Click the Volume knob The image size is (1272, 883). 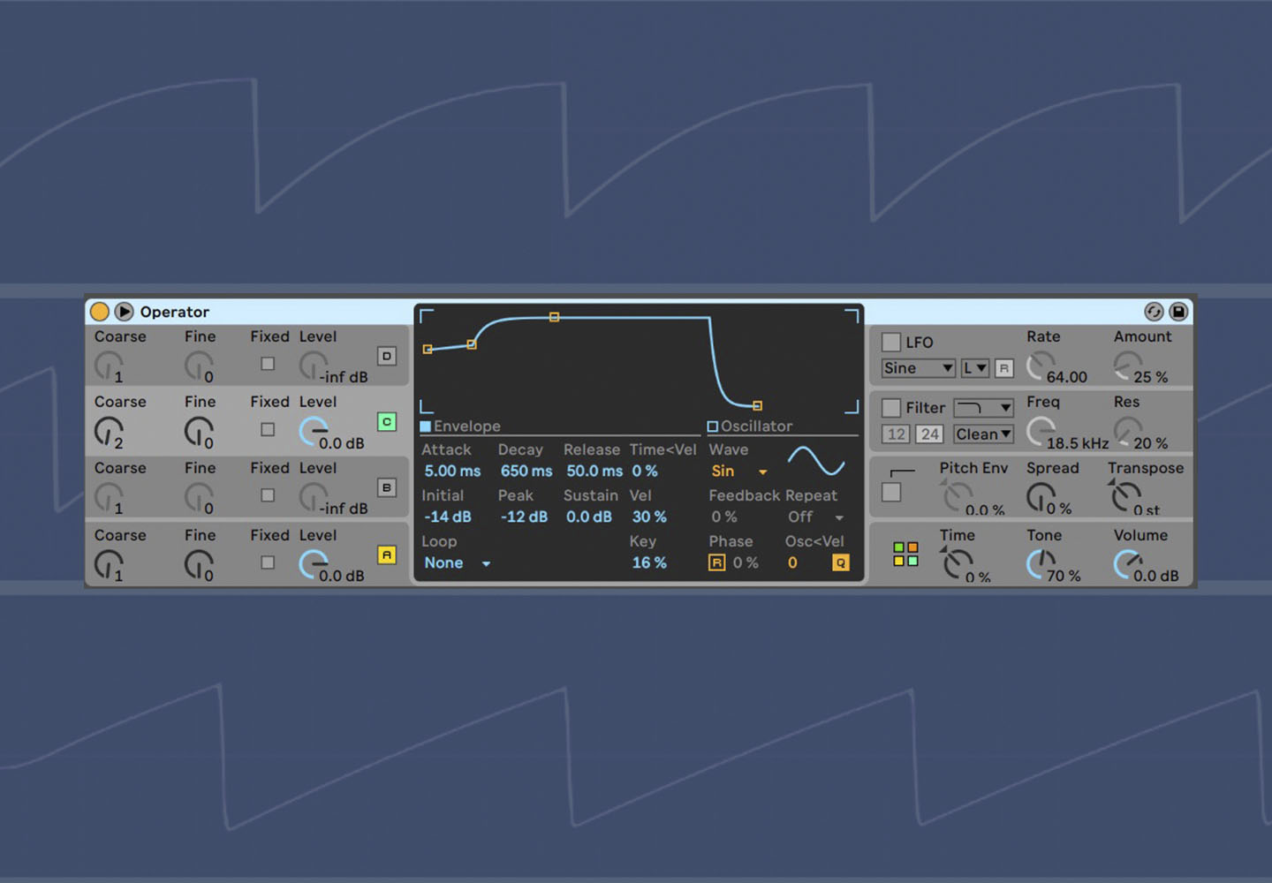pos(1128,563)
